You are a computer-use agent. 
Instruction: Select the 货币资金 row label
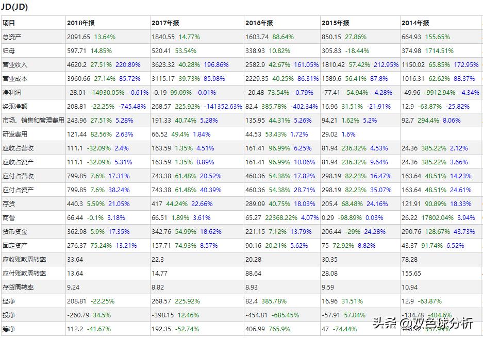click(15, 232)
